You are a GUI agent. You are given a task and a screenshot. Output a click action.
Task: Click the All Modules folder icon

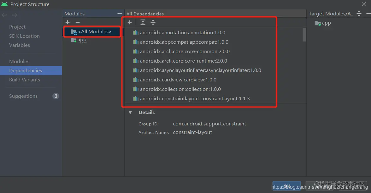pos(74,32)
